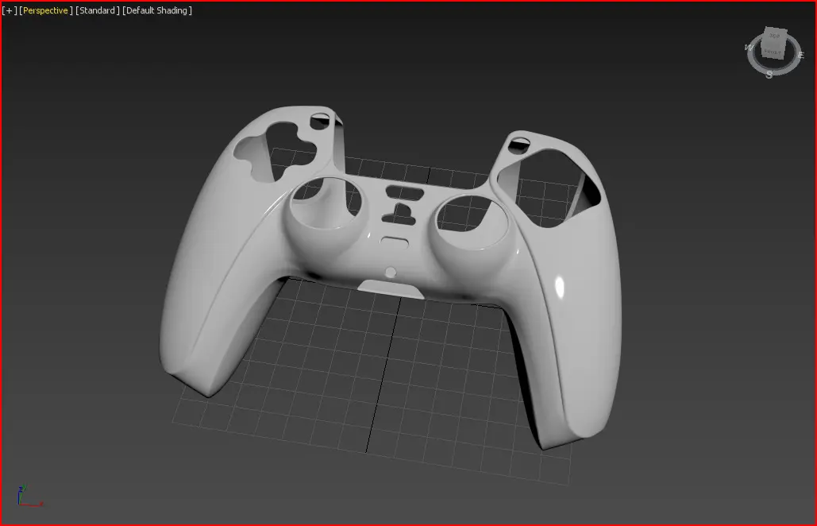
Task: Click the S compass label on ViewCube ring
Action: tap(769, 75)
